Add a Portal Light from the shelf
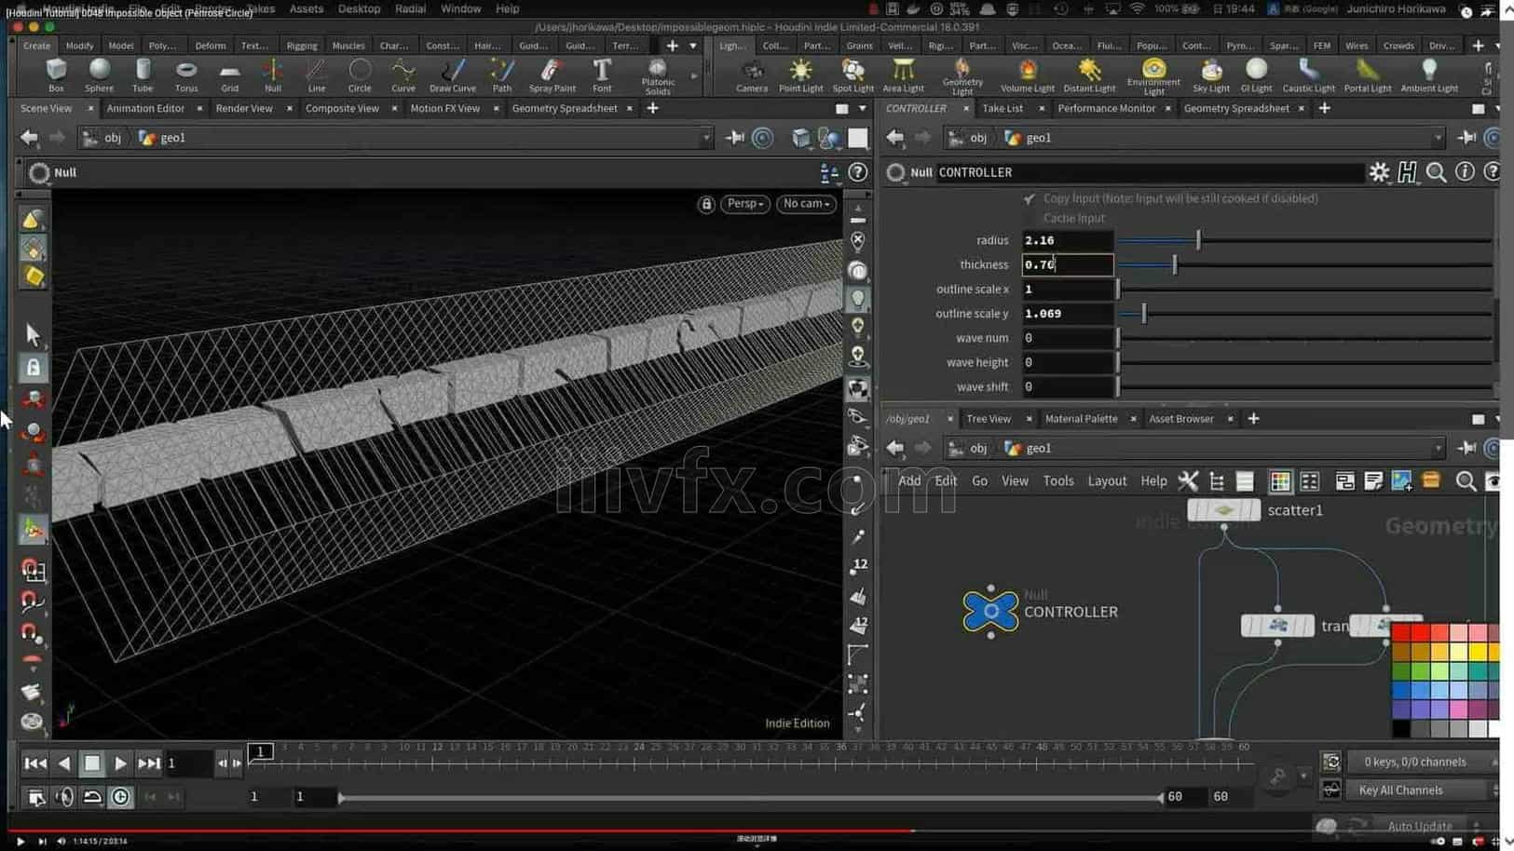The width and height of the screenshot is (1514, 851). (1368, 74)
